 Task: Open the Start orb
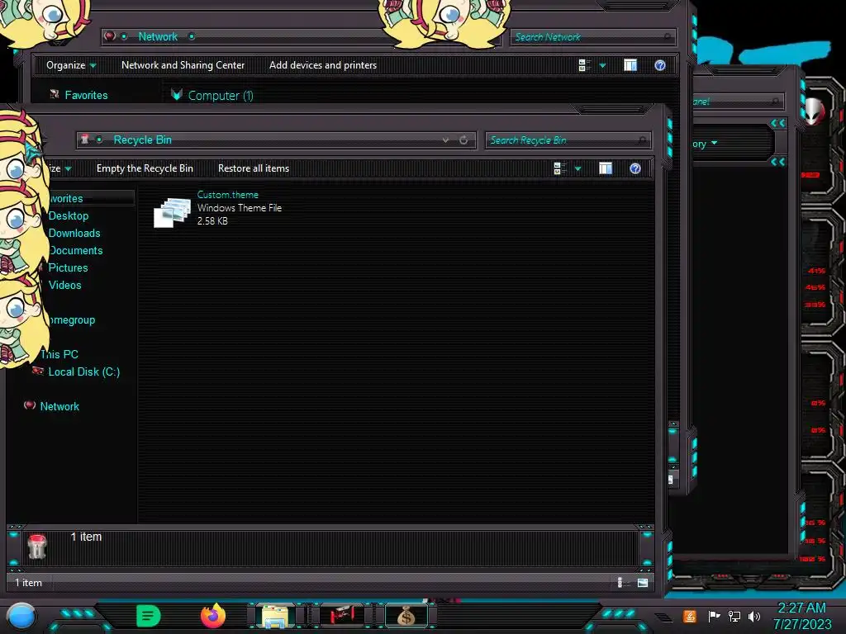(22, 617)
